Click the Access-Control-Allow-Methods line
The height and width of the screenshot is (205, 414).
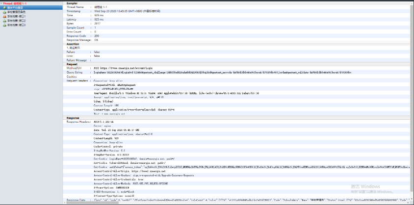[130, 183]
